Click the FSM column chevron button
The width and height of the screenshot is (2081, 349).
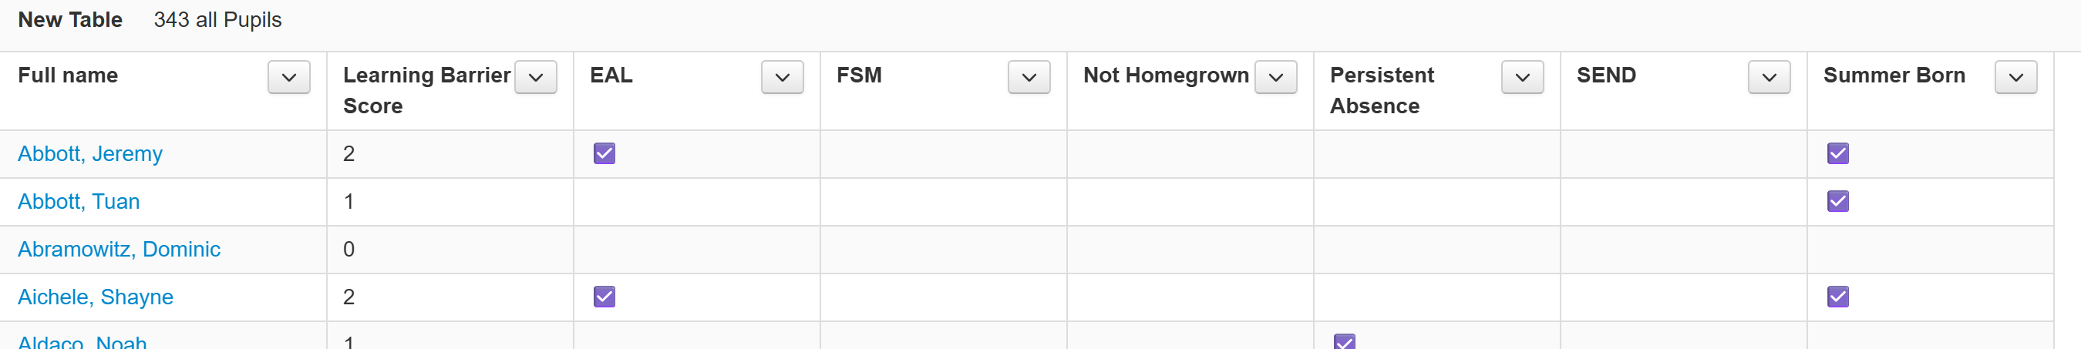click(1029, 78)
